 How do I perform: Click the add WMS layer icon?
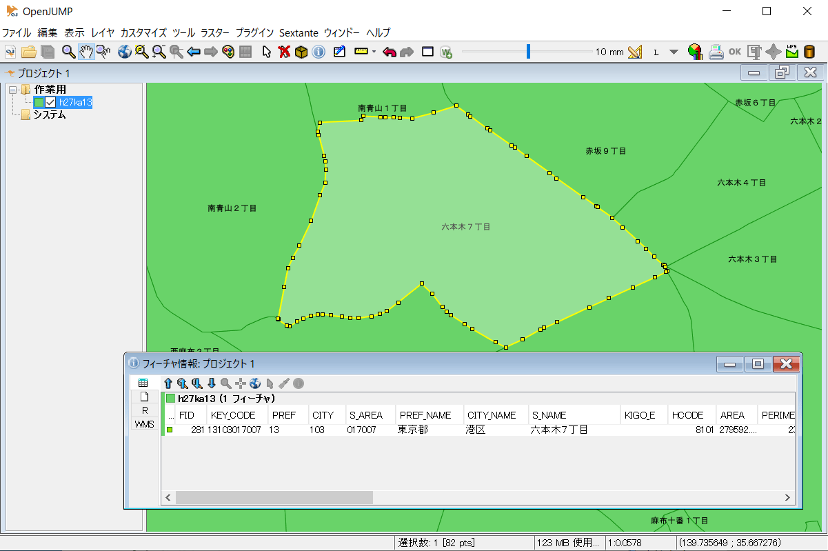click(447, 52)
